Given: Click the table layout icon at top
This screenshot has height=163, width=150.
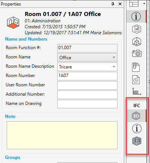Looking at the screenshot, I should click(134, 3).
